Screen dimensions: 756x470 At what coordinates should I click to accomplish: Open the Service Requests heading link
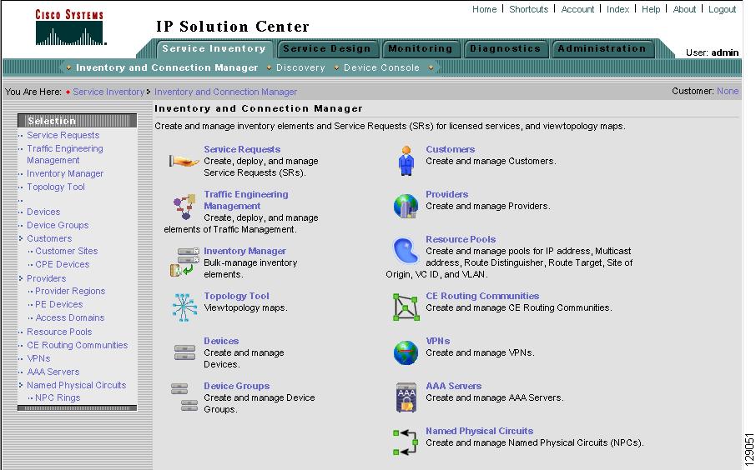pyautogui.click(x=242, y=149)
